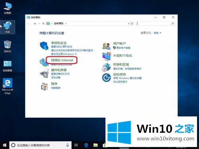
Task: Click the 系统和安全 shield icon
Action: pos(44,46)
